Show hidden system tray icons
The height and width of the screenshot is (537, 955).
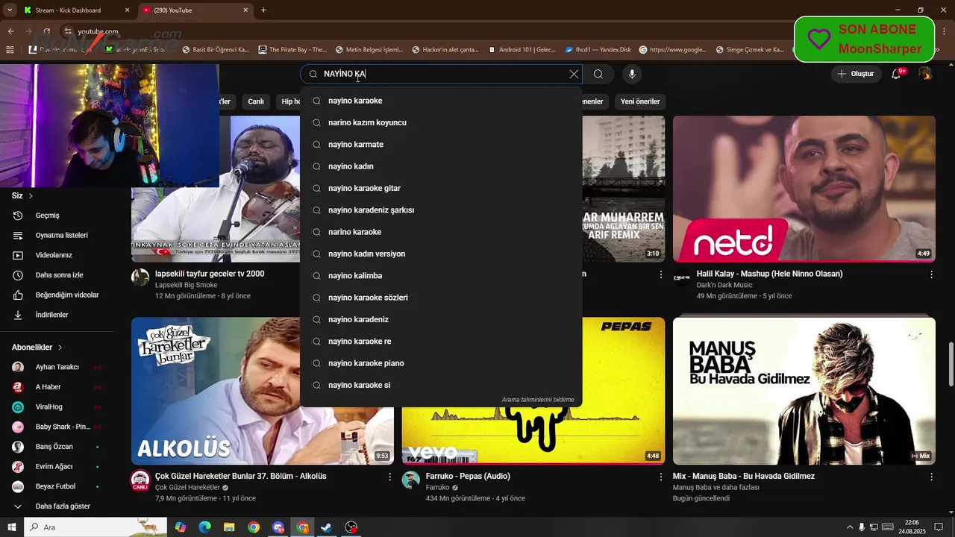tap(849, 527)
